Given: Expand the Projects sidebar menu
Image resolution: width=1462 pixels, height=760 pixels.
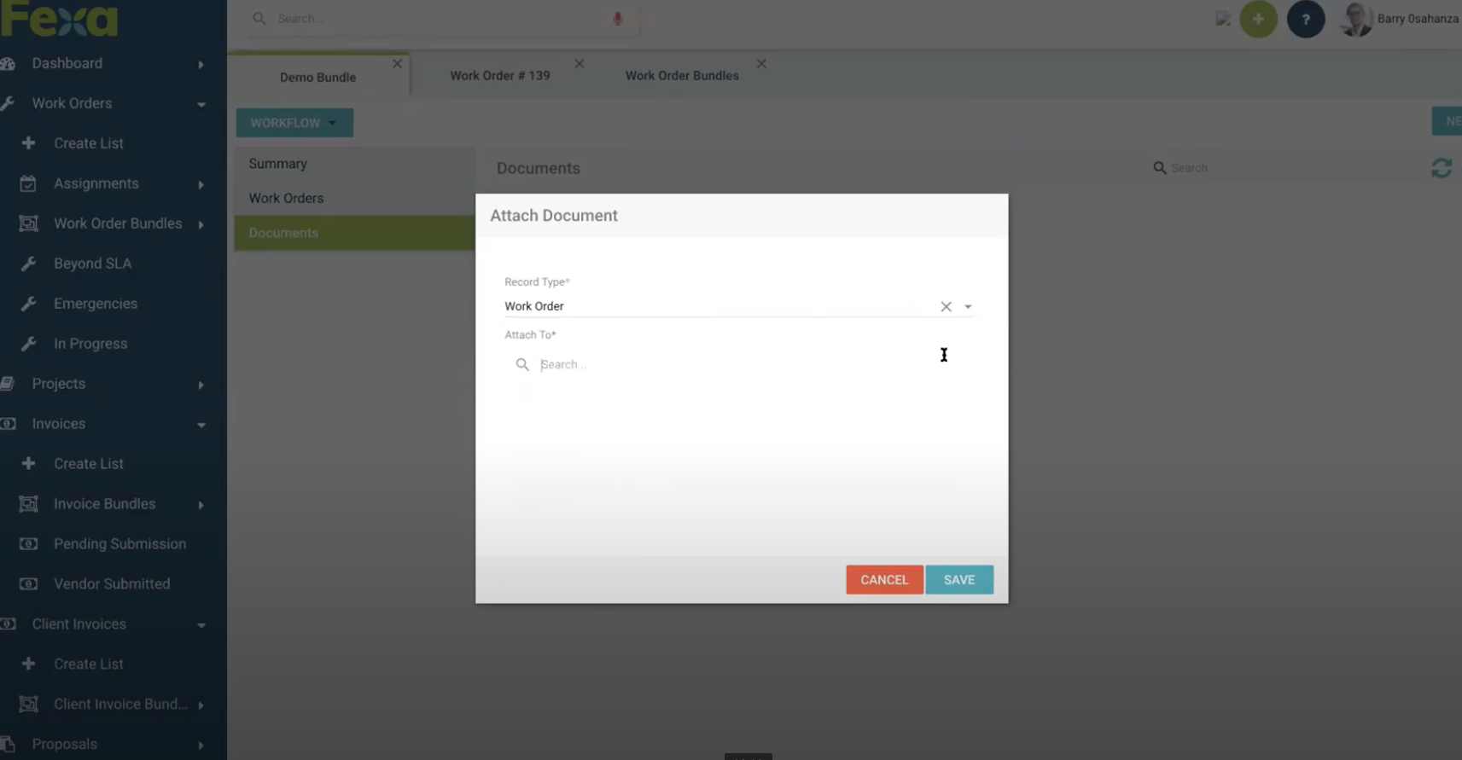Looking at the screenshot, I should (201, 385).
